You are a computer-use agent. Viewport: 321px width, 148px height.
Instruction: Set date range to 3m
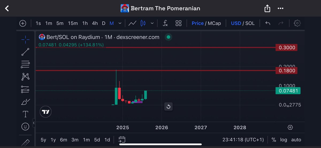[x=75, y=140]
